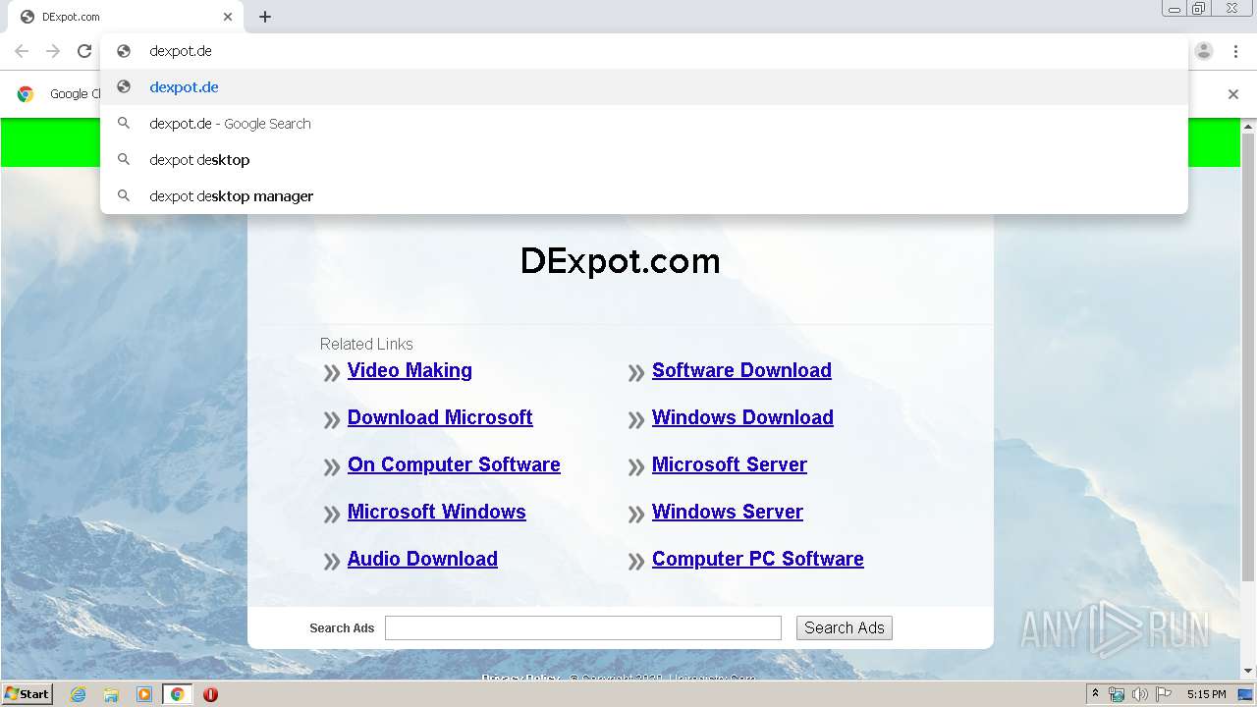The height and width of the screenshot is (707, 1257).
Task: Choose dexpot.de - Google Search suggestion
Action: click(x=644, y=123)
